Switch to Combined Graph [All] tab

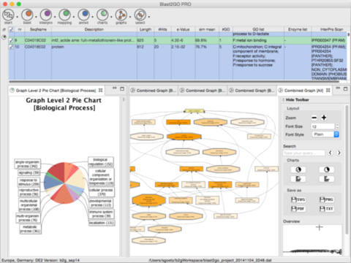coord(303,91)
